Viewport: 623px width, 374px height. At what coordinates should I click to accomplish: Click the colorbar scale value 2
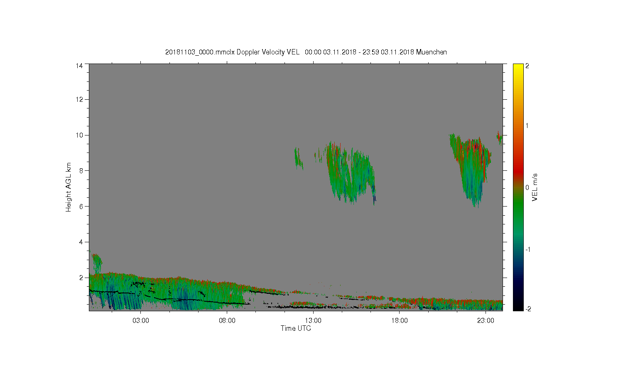(x=527, y=66)
